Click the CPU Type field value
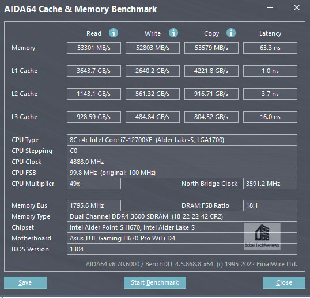 click(x=182, y=140)
